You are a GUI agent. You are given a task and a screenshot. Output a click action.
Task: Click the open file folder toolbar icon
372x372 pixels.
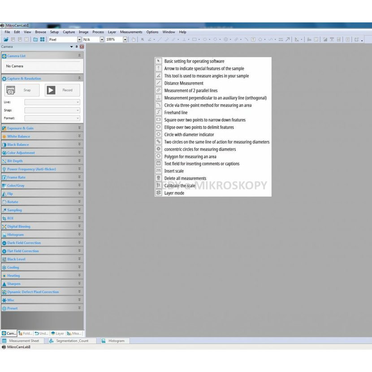tap(6, 39)
